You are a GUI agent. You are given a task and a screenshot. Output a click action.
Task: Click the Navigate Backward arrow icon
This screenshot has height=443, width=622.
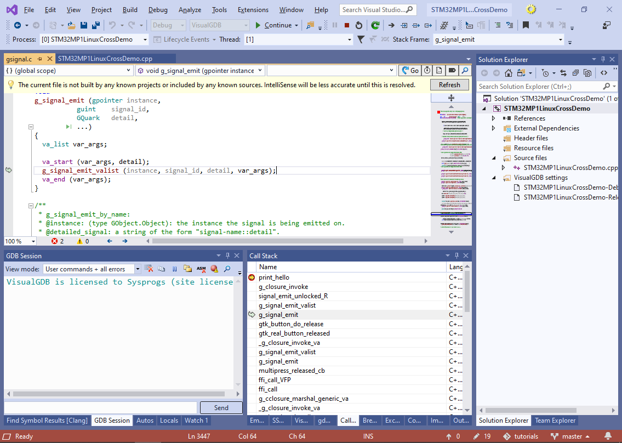pyautogui.click(x=18, y=25)
